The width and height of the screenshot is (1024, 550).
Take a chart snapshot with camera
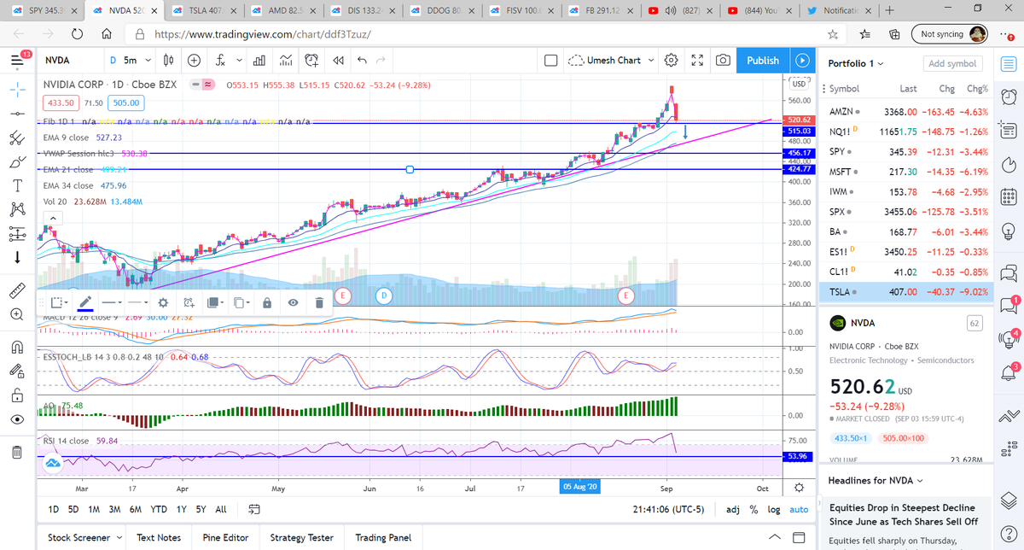(x=723, y=61)
